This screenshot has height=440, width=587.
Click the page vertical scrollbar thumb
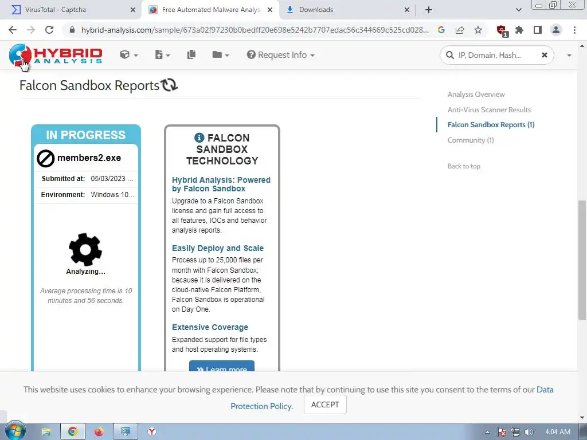[x=582, y=260]
